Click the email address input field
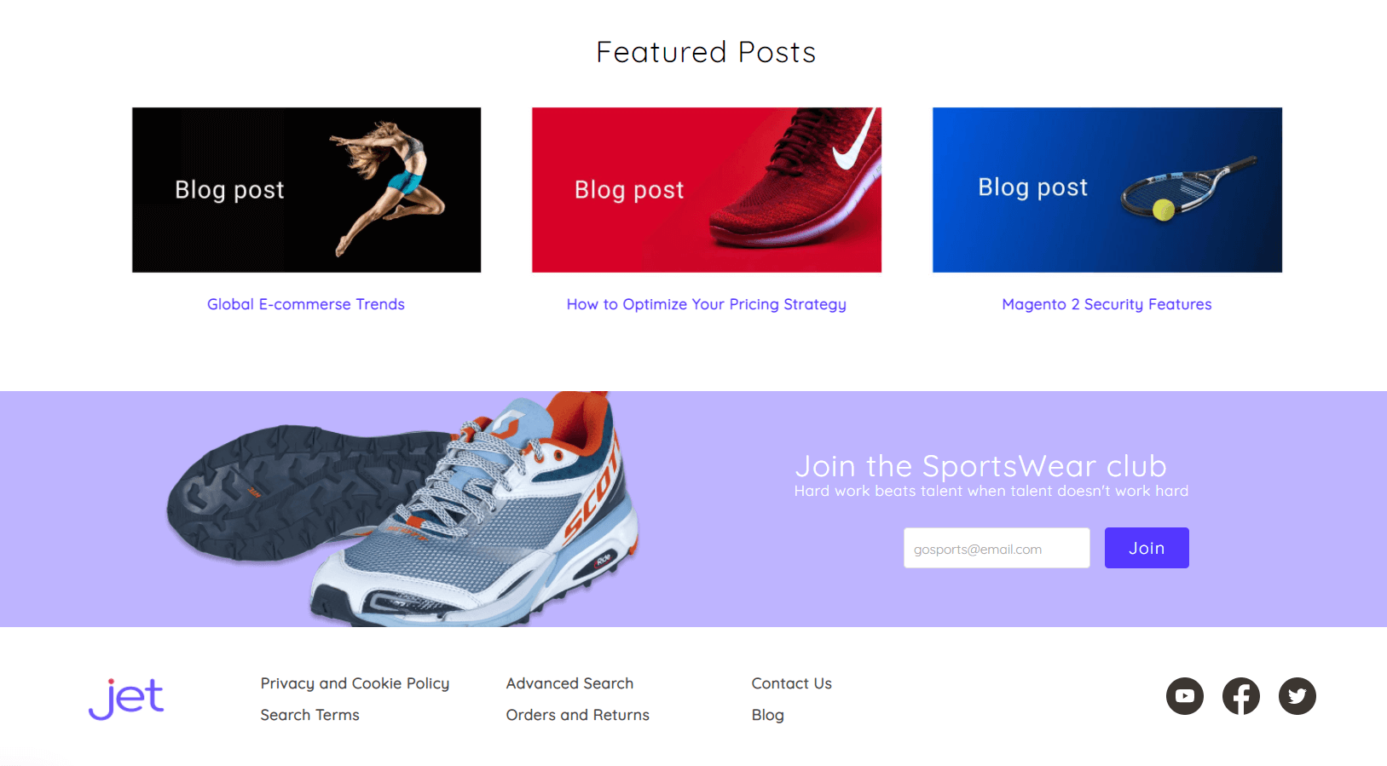The width and height of the screenshot is (1387, 766). [997, 548]
